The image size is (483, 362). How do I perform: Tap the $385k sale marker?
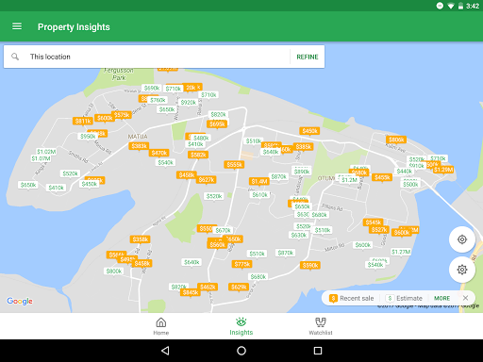304,147
